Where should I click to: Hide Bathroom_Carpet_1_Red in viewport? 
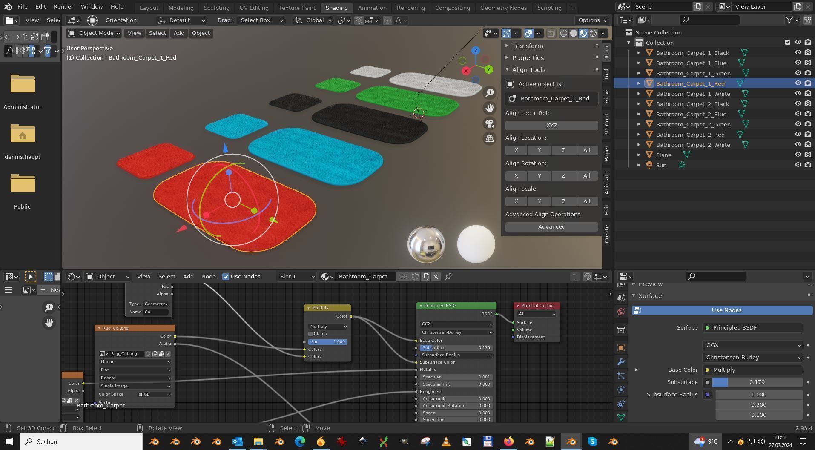point(798,83)
